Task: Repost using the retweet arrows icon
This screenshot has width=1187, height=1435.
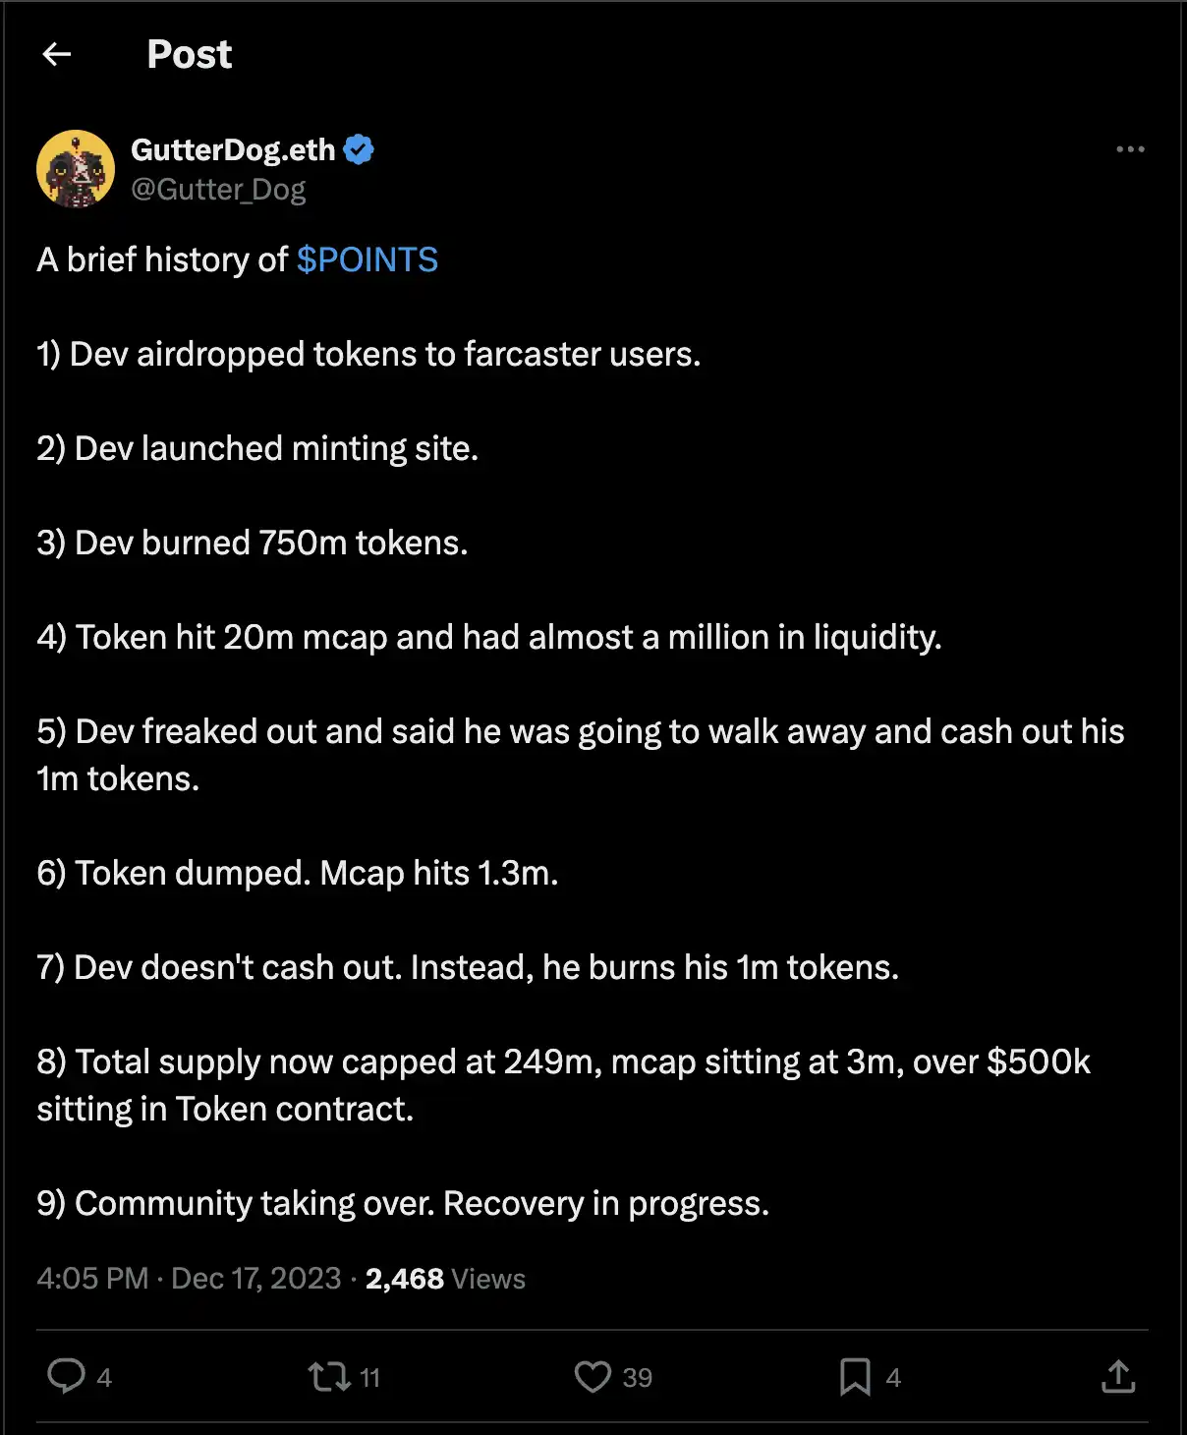Action: pos(328,1376)
